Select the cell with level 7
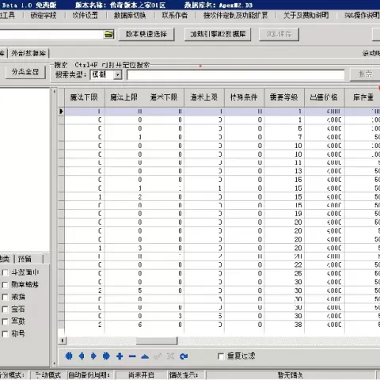Image resolution: width=380 pixels, height=380 pixels. click(284, 137)
